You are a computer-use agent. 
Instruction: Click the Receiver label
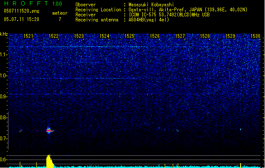[x=86, y=15]
